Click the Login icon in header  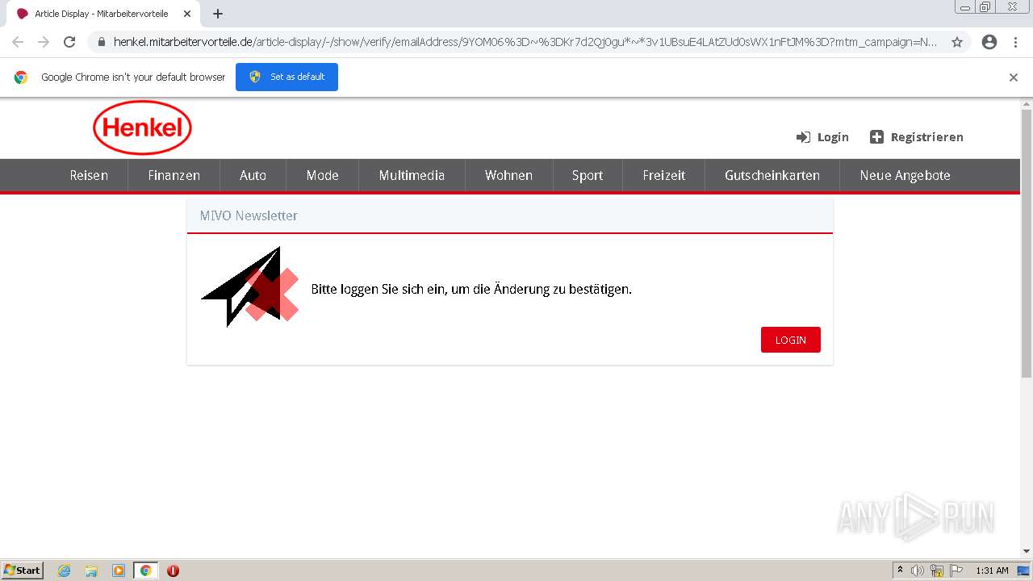803,137
